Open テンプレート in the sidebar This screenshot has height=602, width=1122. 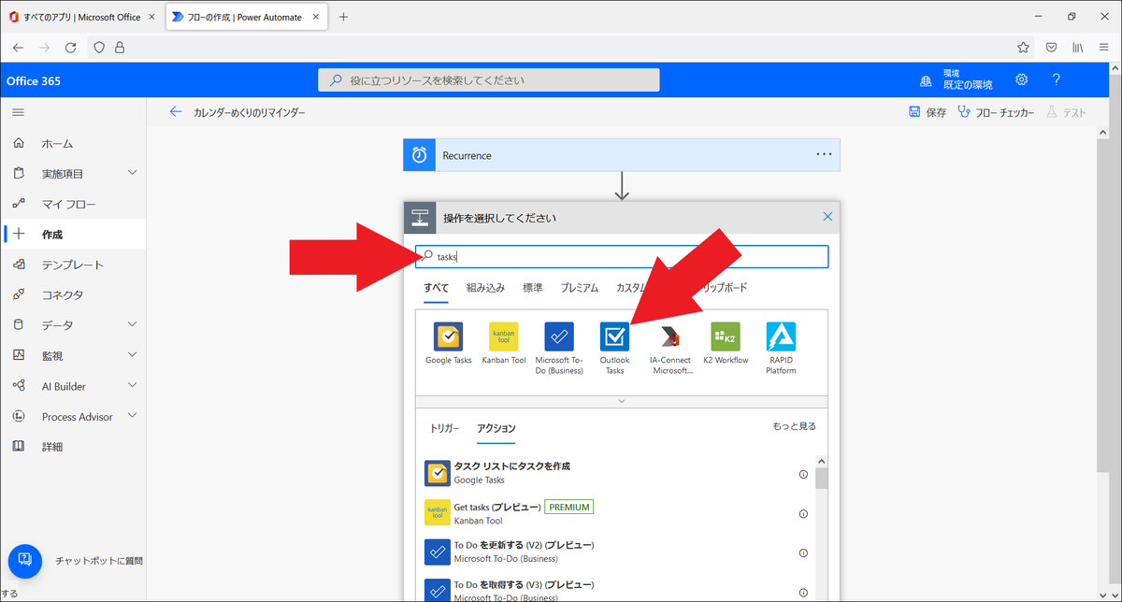tap(73, 265)
